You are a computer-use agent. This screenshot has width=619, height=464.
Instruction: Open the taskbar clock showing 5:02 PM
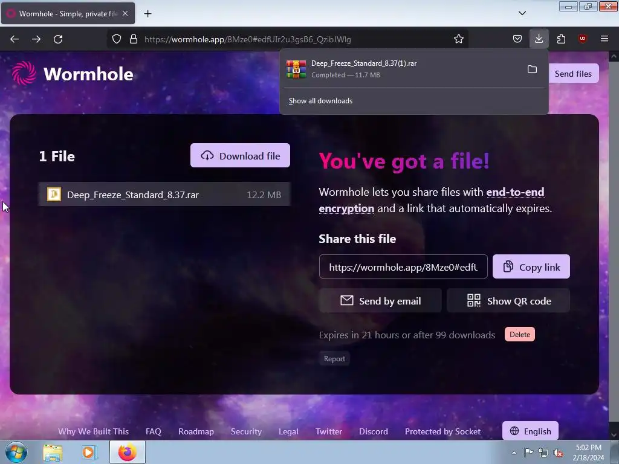tap(588, 453)
